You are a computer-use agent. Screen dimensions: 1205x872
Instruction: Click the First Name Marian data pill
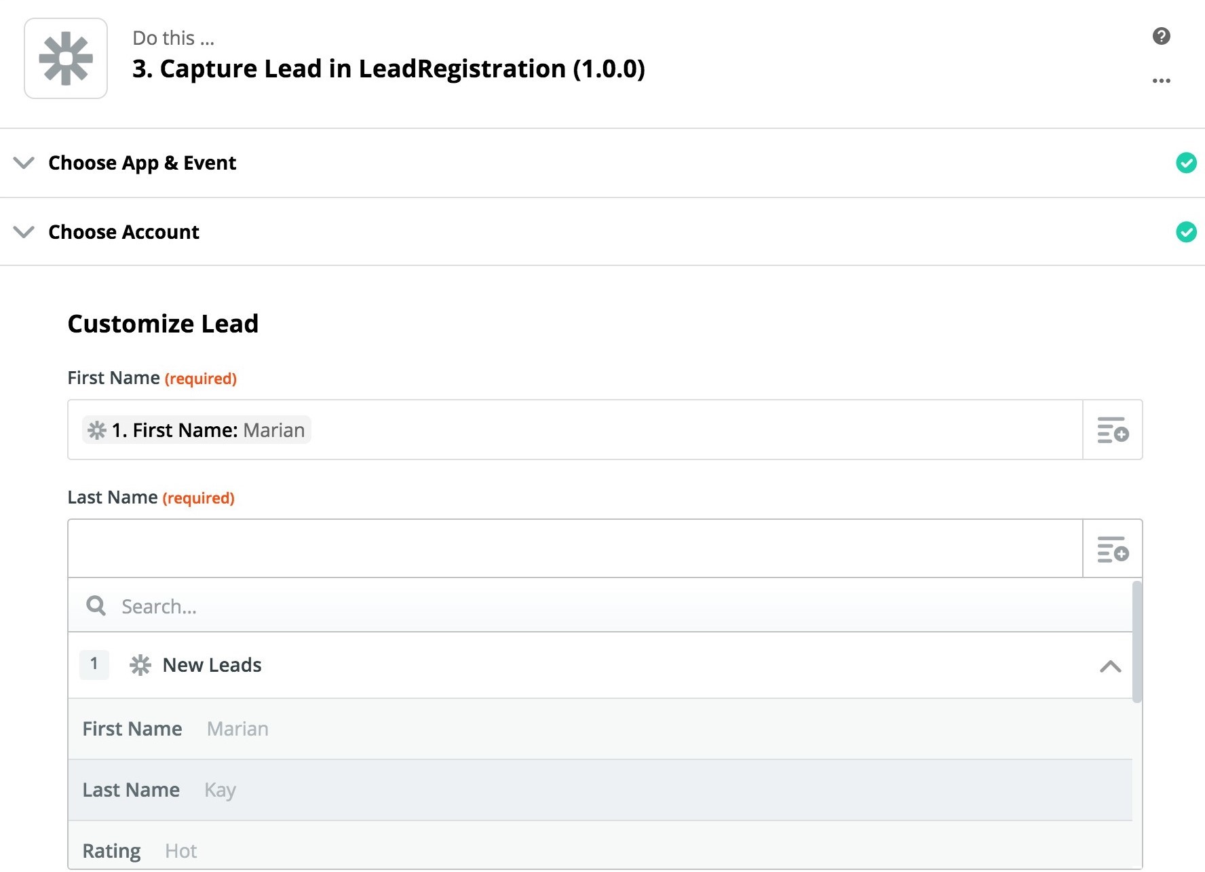coord(197,430)
